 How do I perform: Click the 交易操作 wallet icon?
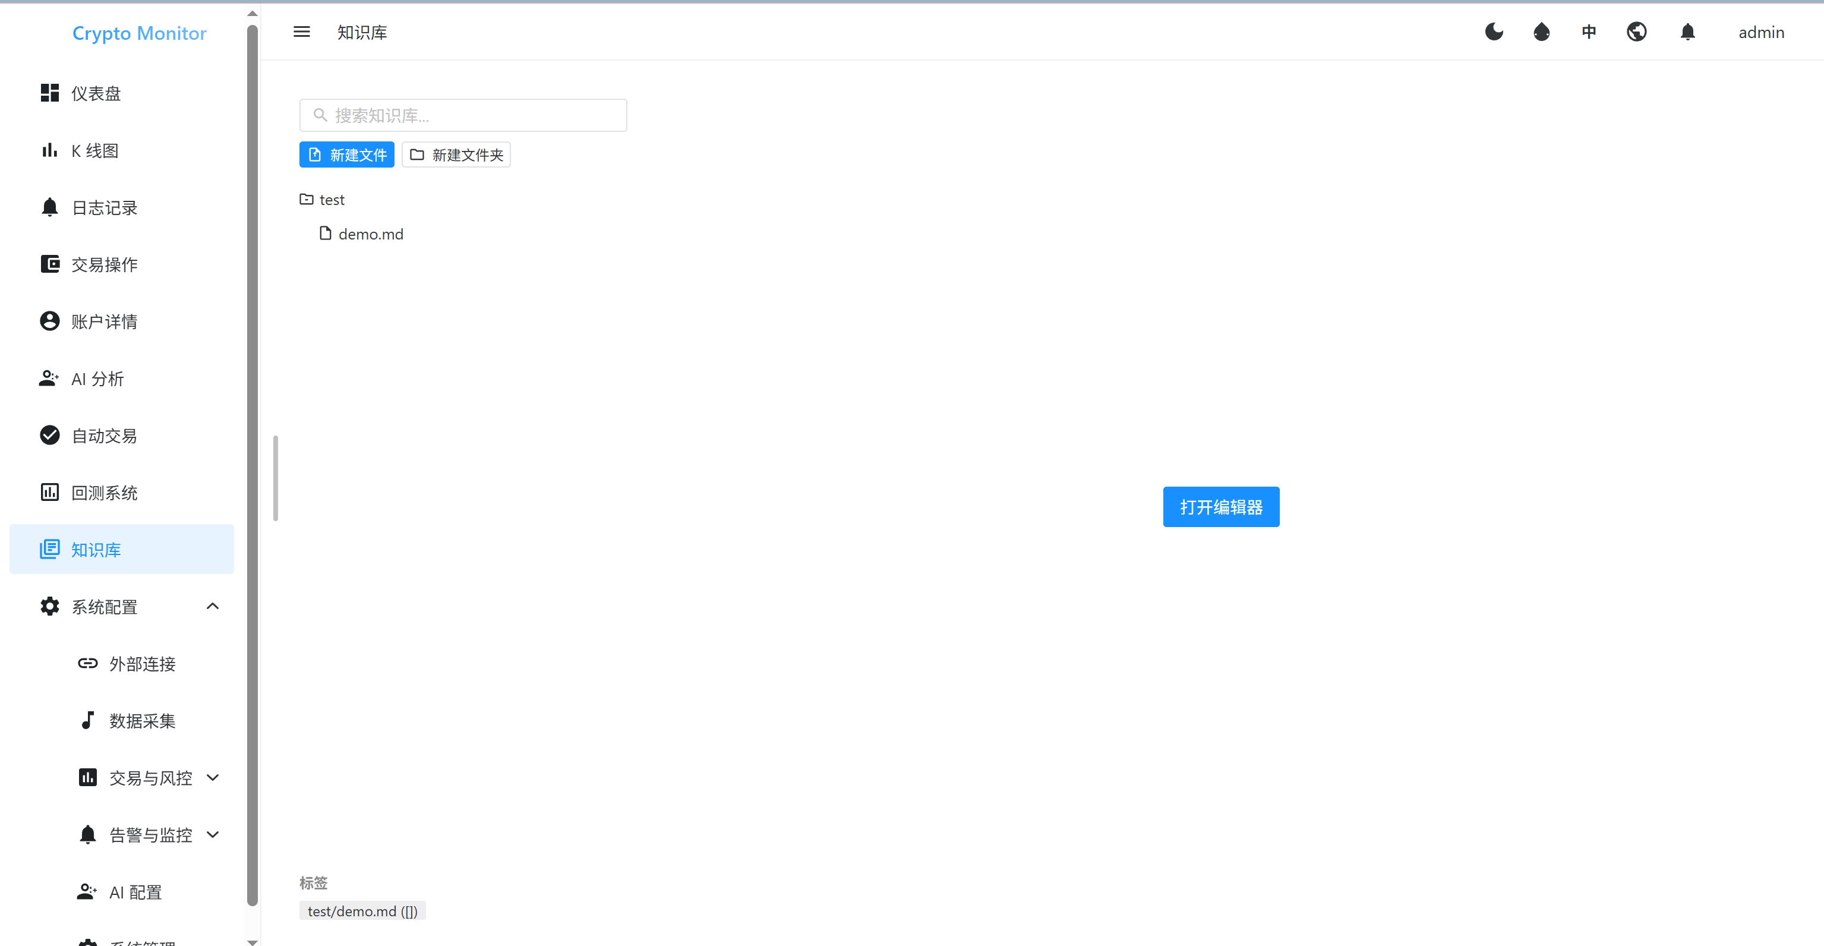[49, 264]
